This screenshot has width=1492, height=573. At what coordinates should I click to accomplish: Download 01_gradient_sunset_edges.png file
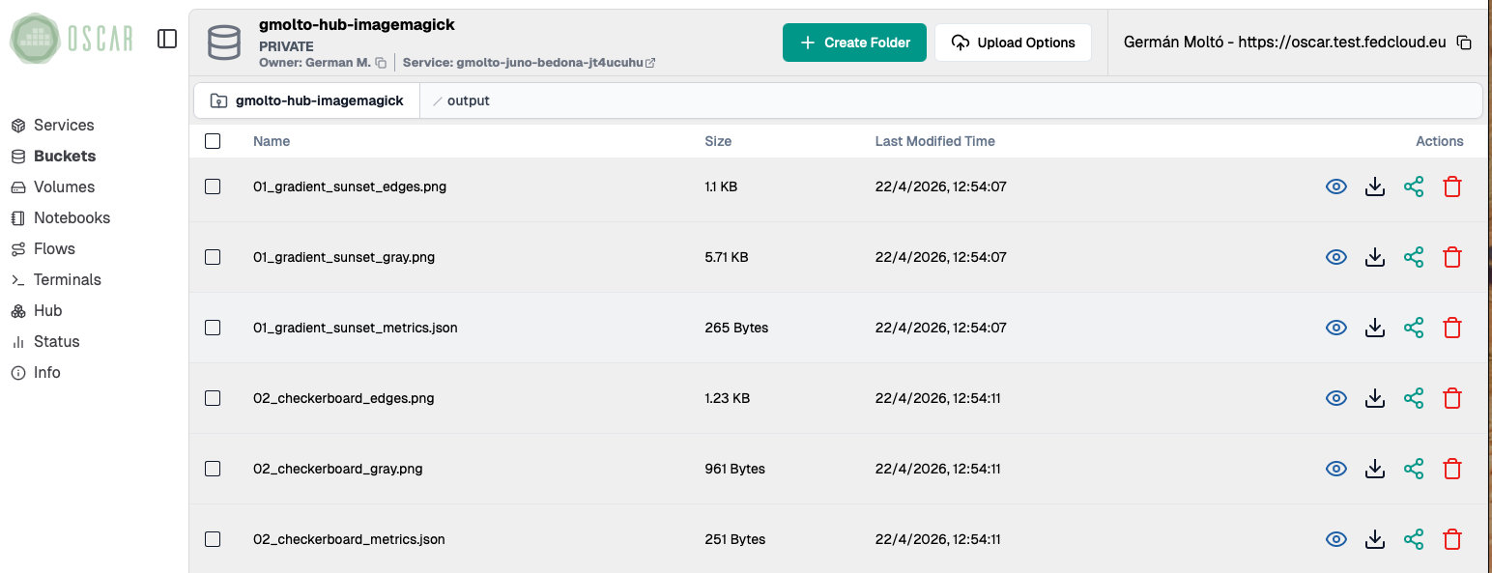click(1374, 186)
